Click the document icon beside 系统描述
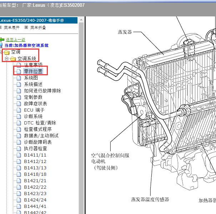The image size is (216, 214). 19,85
